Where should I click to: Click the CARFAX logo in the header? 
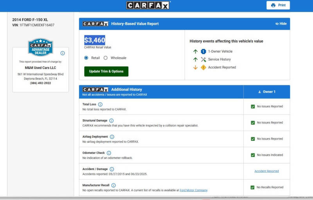tap(148, 5)
